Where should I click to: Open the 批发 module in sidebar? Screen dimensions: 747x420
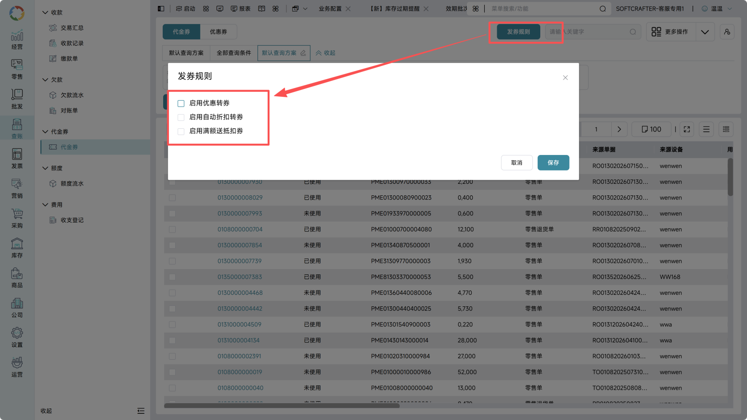(17, 99)
